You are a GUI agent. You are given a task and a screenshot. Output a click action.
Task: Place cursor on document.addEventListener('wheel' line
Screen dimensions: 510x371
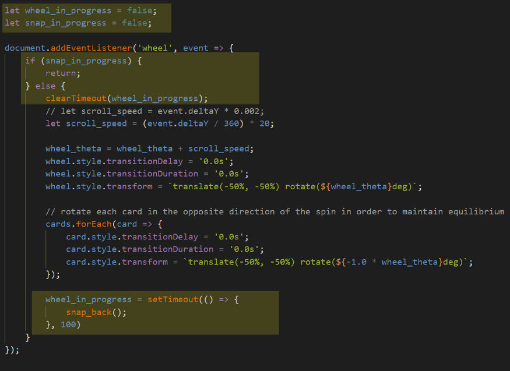click(x=119, y=48)
